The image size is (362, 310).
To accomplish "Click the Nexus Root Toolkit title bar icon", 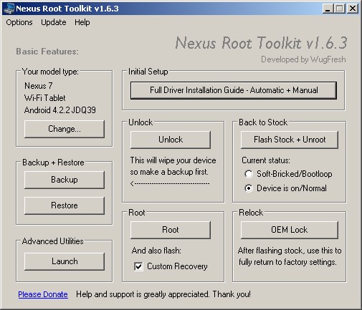I will coord(9,9).
